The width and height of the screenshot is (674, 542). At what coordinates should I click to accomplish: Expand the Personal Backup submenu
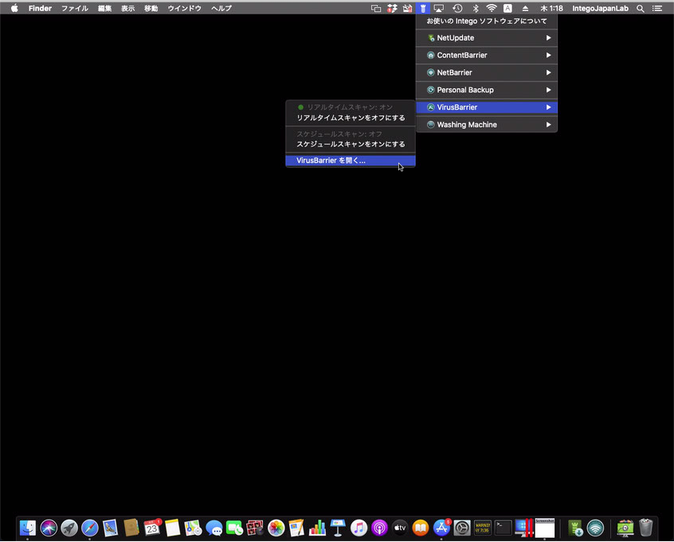pyautogui.click(x=487, y=90)
